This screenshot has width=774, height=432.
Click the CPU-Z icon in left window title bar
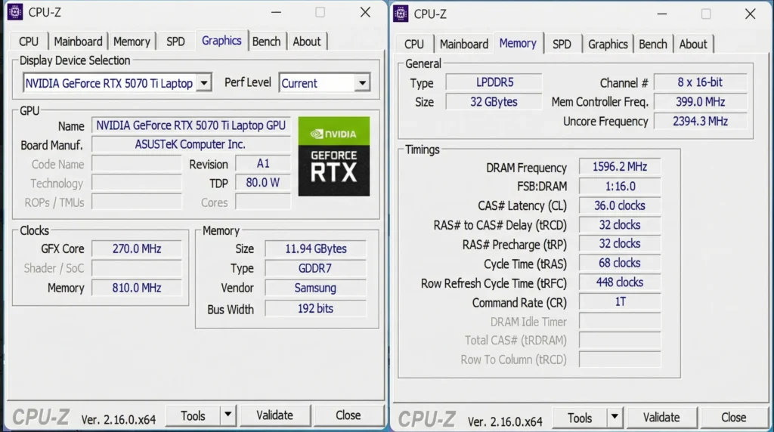[x=14, y=12]
